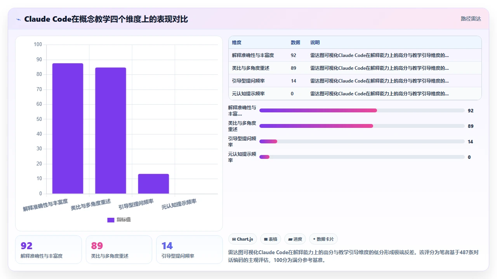Click the 引导型提问频率 x-axis label
497x279 pixels.
tap(136, 204)
